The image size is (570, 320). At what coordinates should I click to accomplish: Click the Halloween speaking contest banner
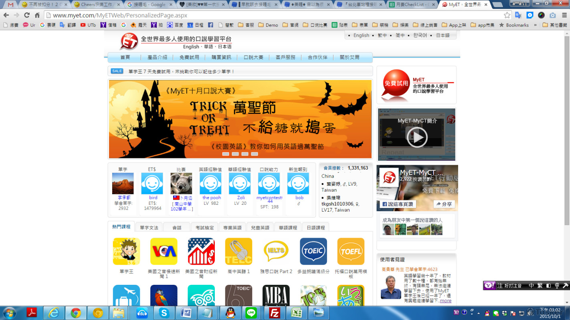pos(240,116)
